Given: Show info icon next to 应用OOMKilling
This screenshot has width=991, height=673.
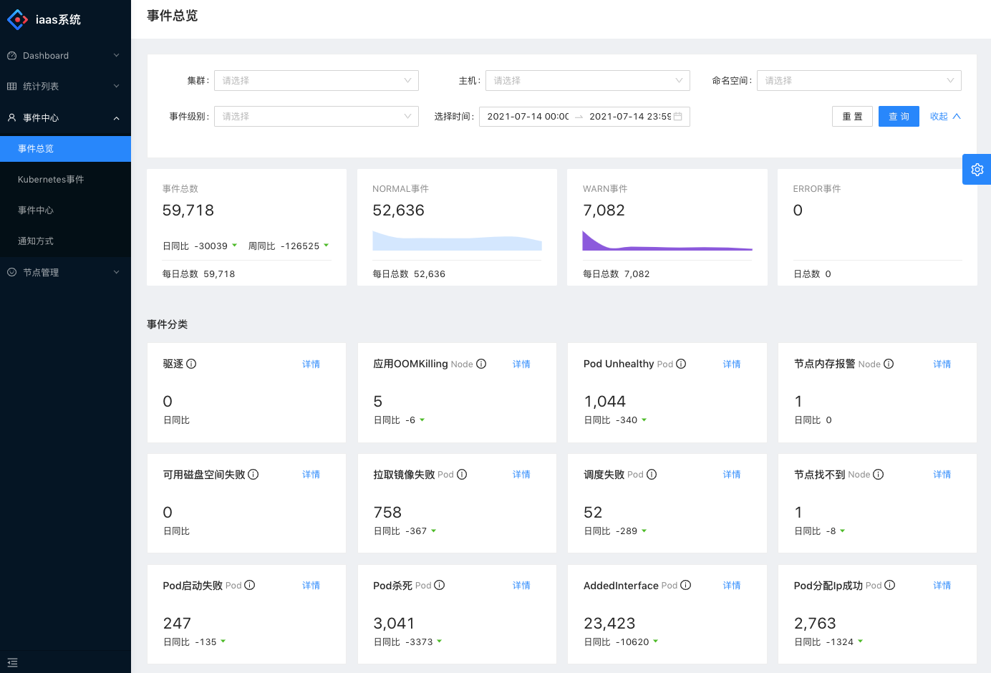Looking at the screenshot, I should click(481, 364).
